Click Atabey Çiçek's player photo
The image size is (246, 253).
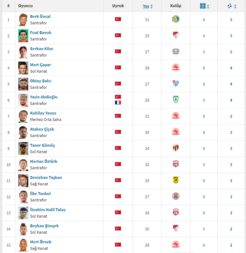tap(23, 132)
